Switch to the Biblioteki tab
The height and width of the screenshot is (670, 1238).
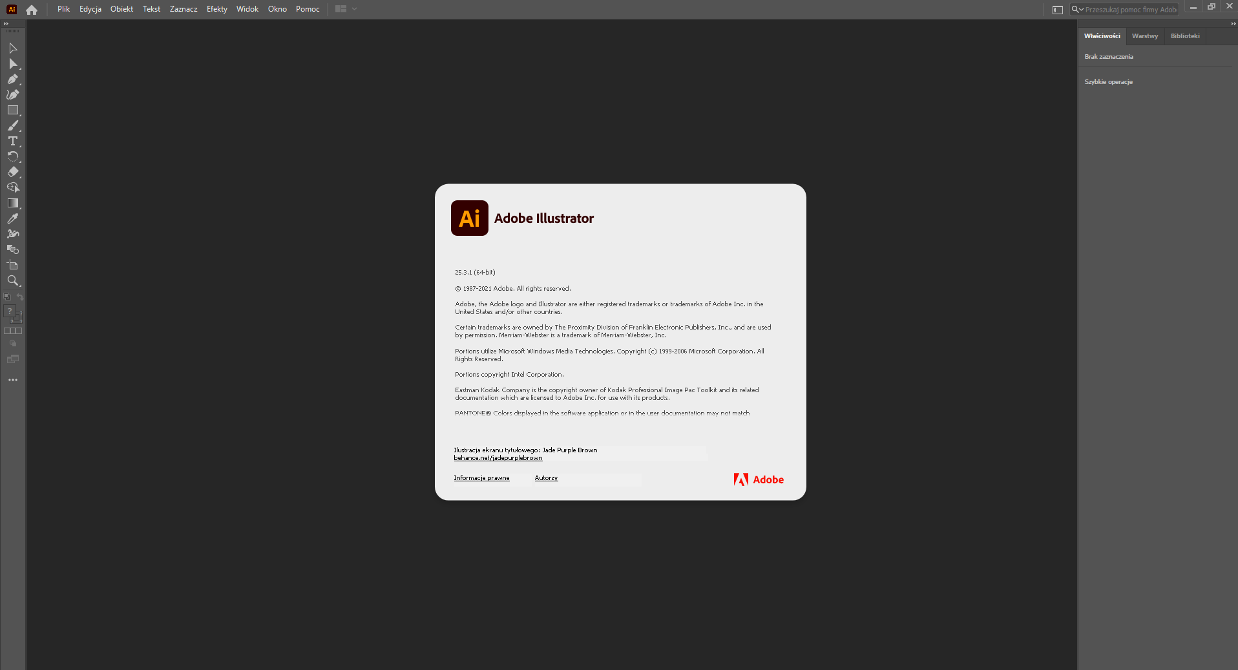pos(1185,36)
